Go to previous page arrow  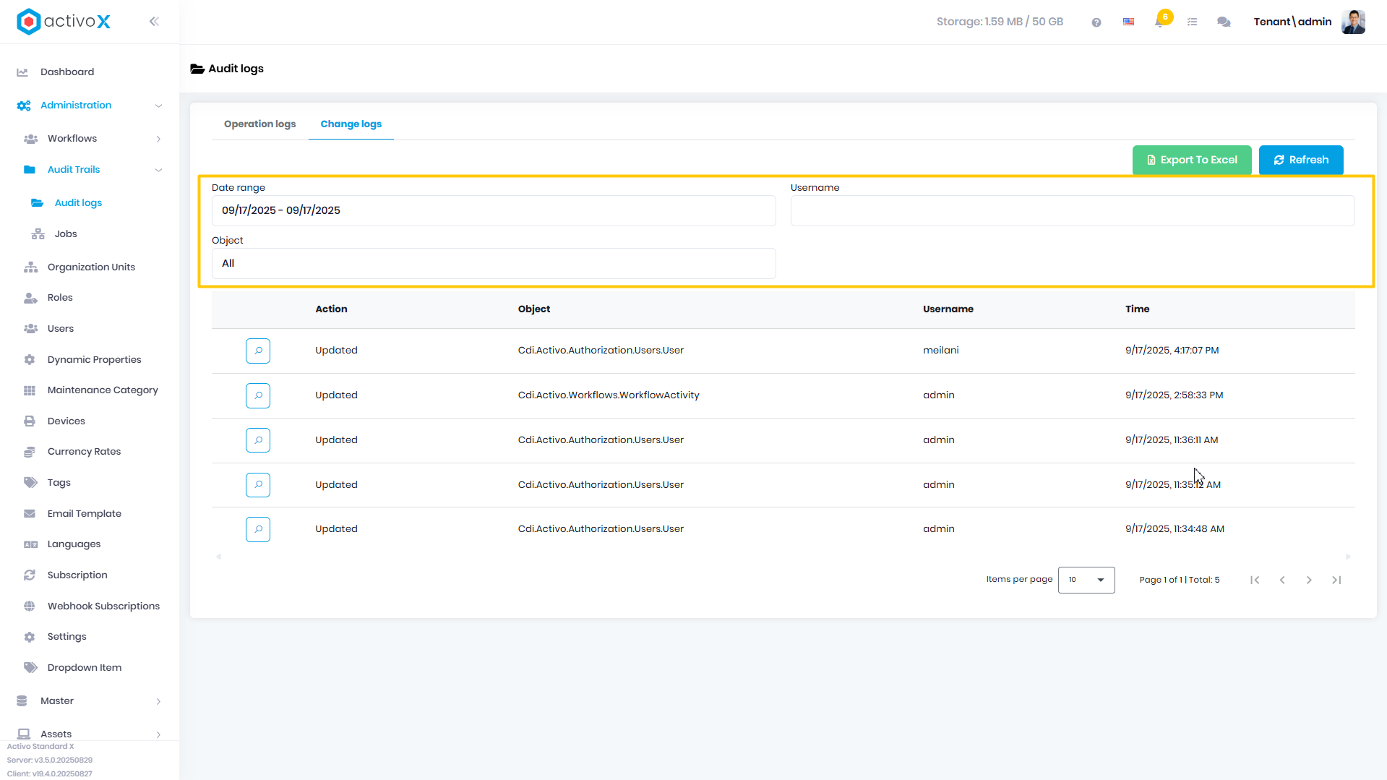[1282, 580]
